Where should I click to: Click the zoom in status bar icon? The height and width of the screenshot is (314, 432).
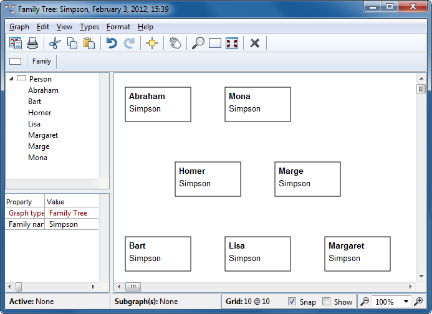point(419,302)
